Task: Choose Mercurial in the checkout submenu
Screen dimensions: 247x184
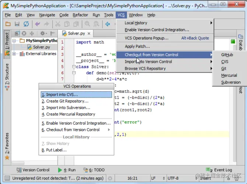Action: pos(230,76)
